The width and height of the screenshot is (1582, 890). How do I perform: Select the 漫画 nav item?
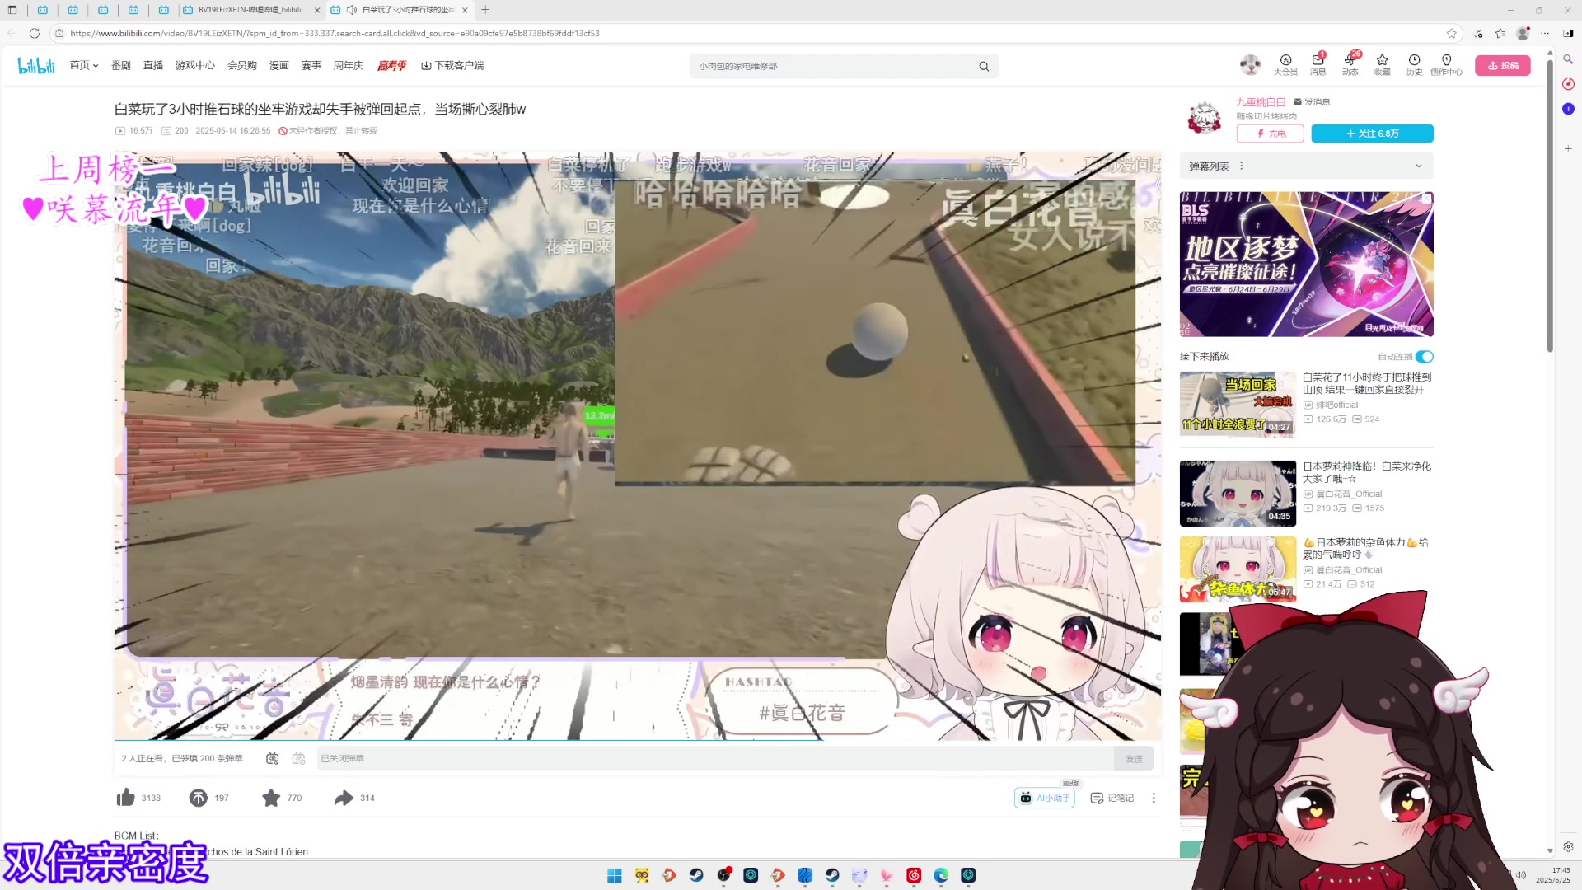click(279, 65)
